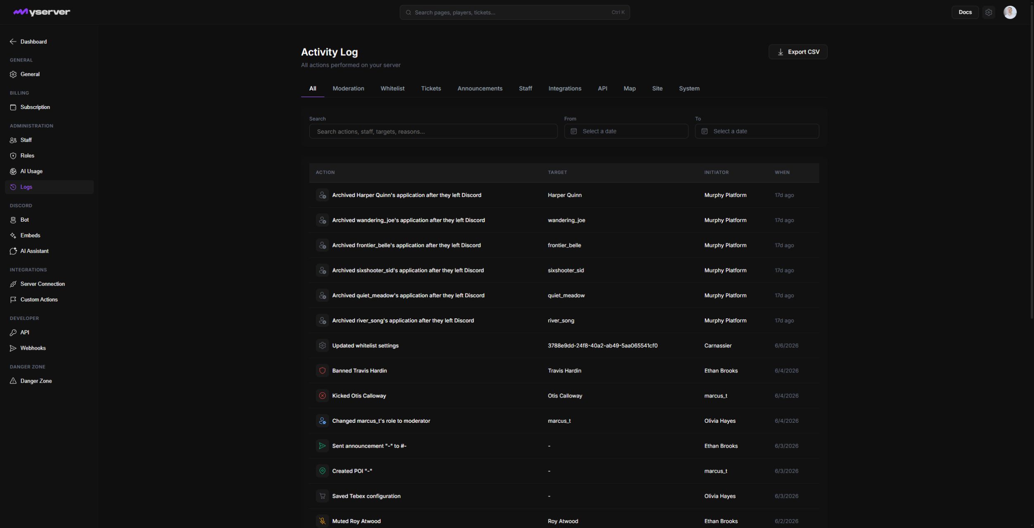Open the Tickets tab

point(431,88)
